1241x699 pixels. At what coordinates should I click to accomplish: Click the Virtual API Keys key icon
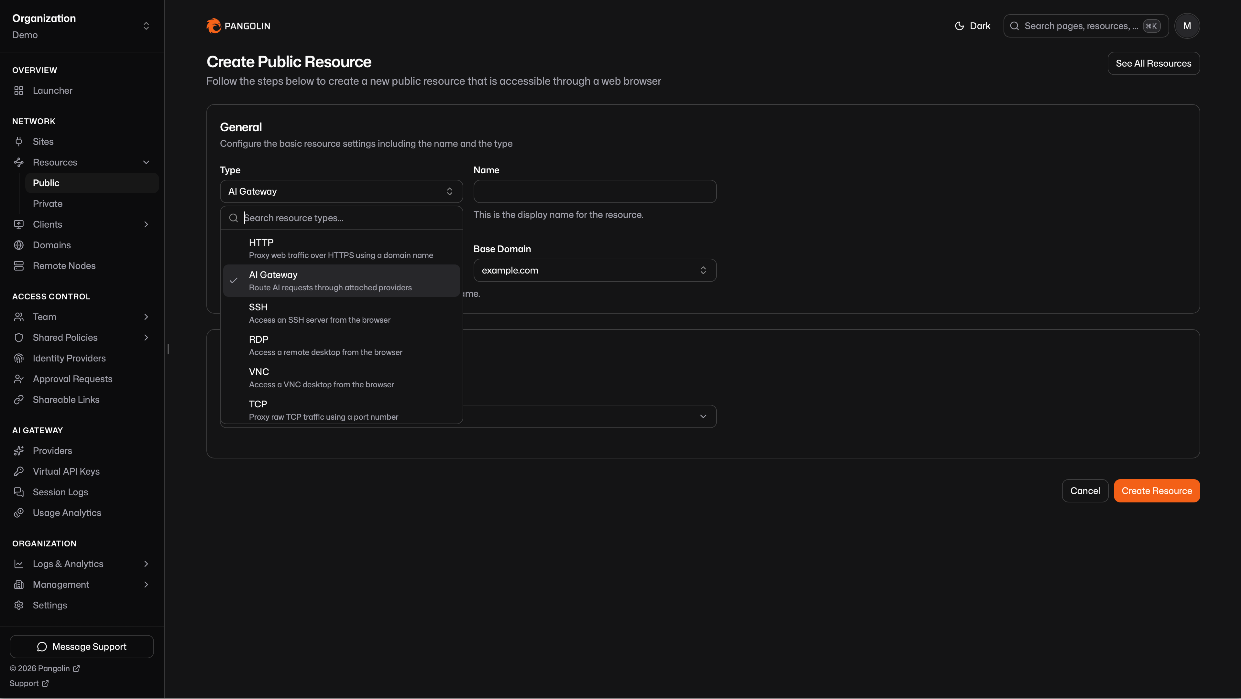(19, 471)
